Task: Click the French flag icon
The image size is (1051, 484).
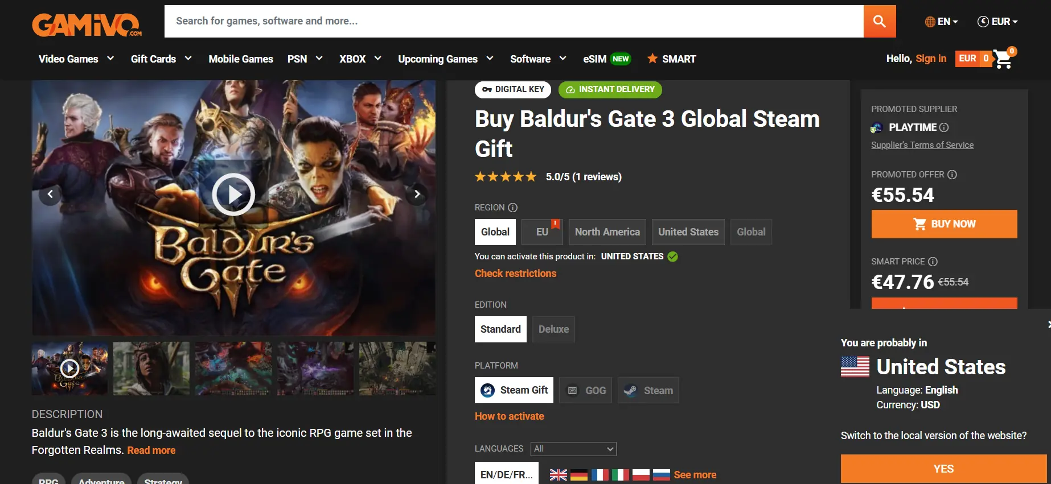Action: pos(600,475)
